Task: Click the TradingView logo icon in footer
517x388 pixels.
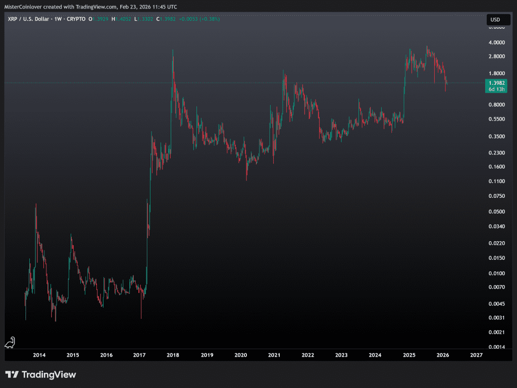Action: 12,374
